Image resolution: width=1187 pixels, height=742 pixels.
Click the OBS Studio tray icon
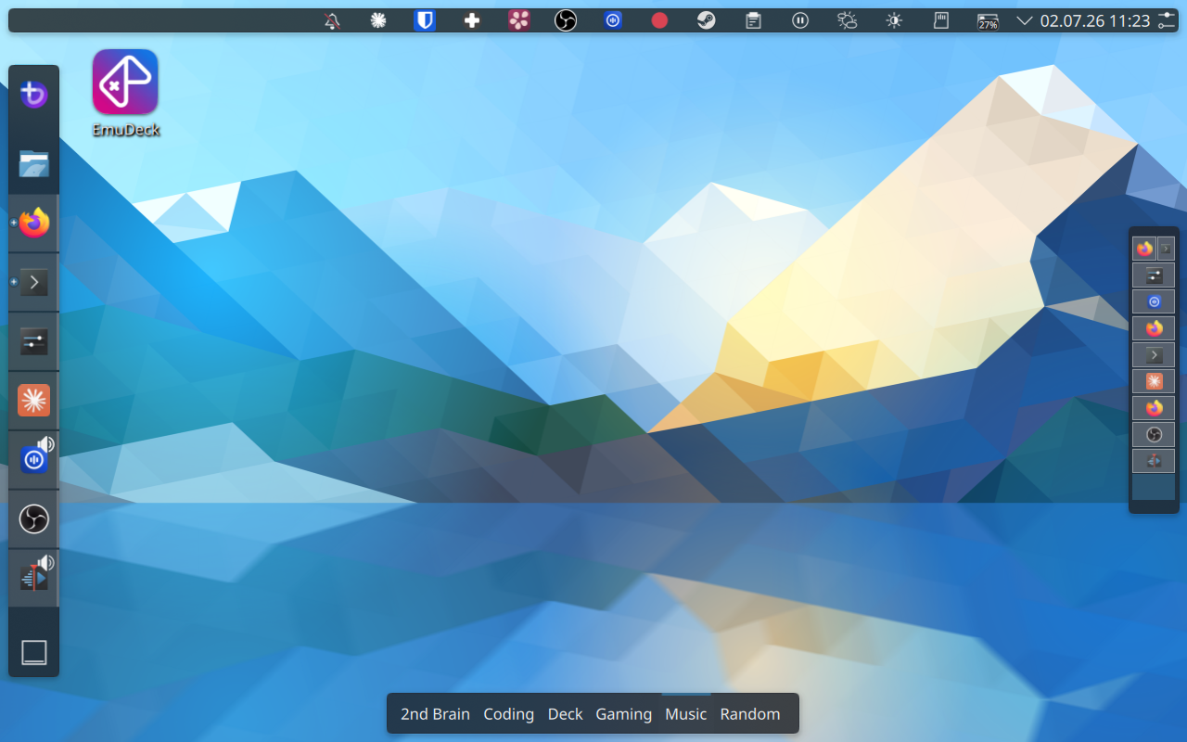point(566,20)
